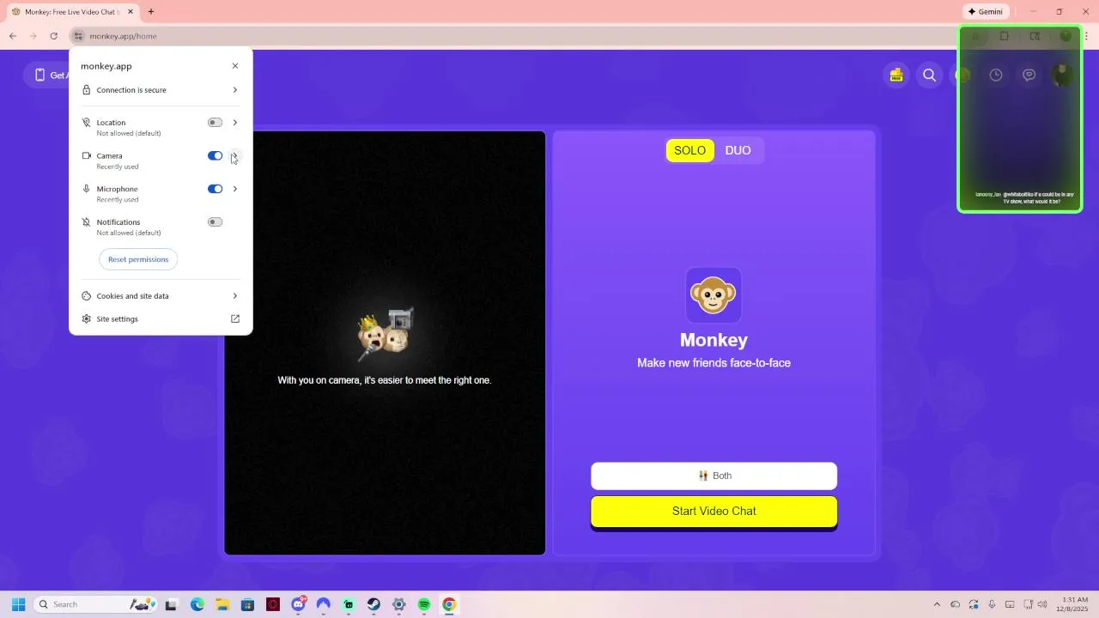Click the Make new friends face-to-face text

click(x=713, y=363)
